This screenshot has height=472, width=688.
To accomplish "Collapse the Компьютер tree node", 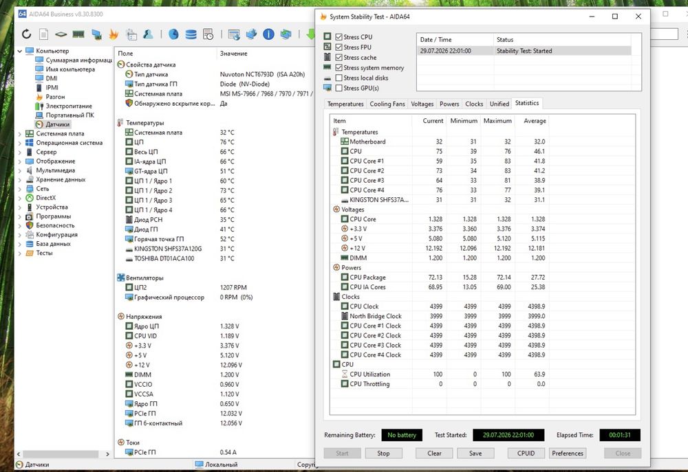I will point(20,51).
